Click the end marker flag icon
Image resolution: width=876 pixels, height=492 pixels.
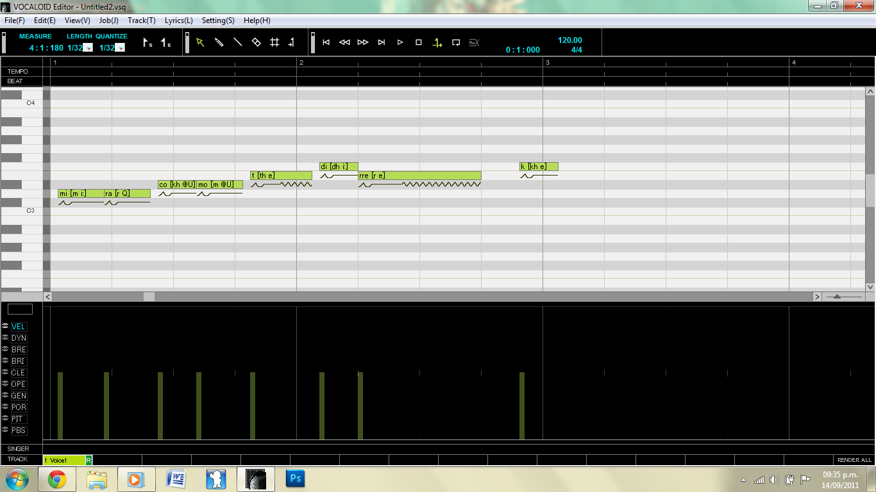click(165, 43)
